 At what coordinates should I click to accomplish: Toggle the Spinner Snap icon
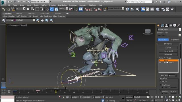pos(100,9)
